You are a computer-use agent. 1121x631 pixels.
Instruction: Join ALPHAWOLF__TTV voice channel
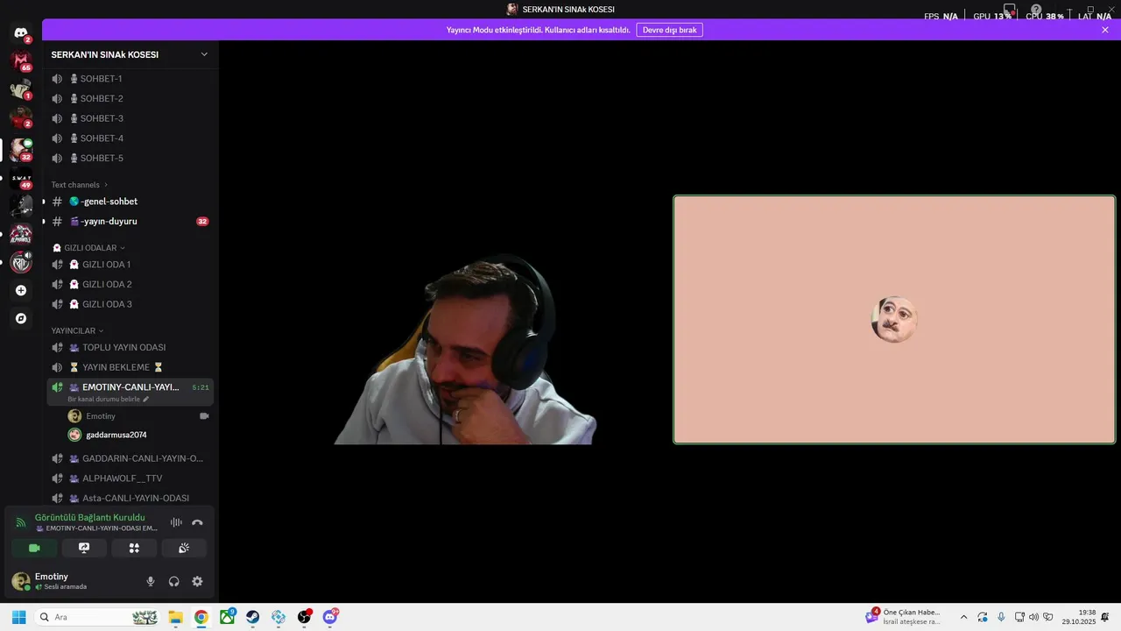130,479
